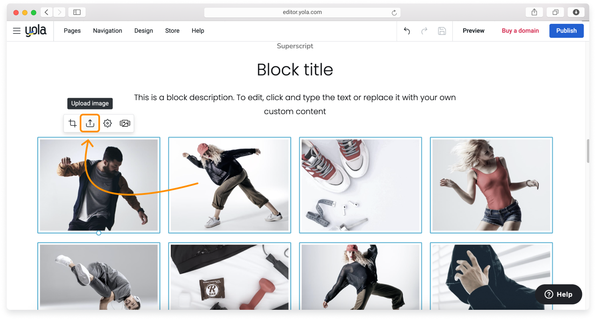
Task: Open the Design menu
Action: pyautogui.click(x=143, y=31)
